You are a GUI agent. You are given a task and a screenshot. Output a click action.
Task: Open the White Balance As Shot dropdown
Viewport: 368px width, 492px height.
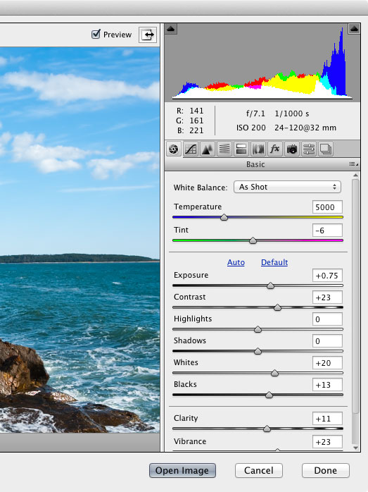pos(287,187)
